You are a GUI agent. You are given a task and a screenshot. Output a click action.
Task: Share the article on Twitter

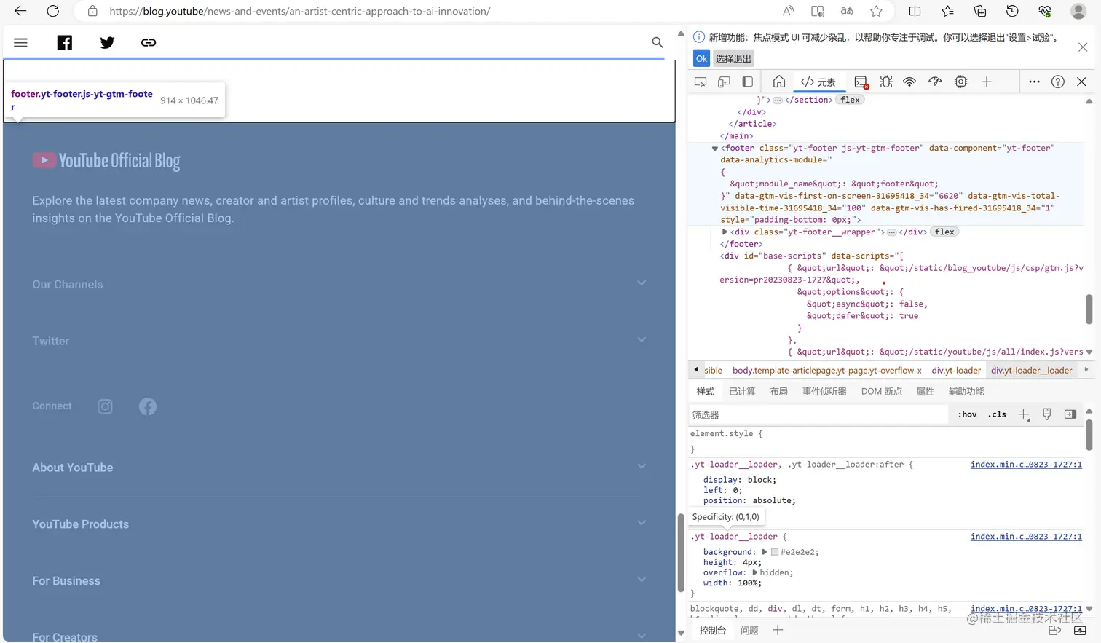pyautogui.click(x=107, y=42)
